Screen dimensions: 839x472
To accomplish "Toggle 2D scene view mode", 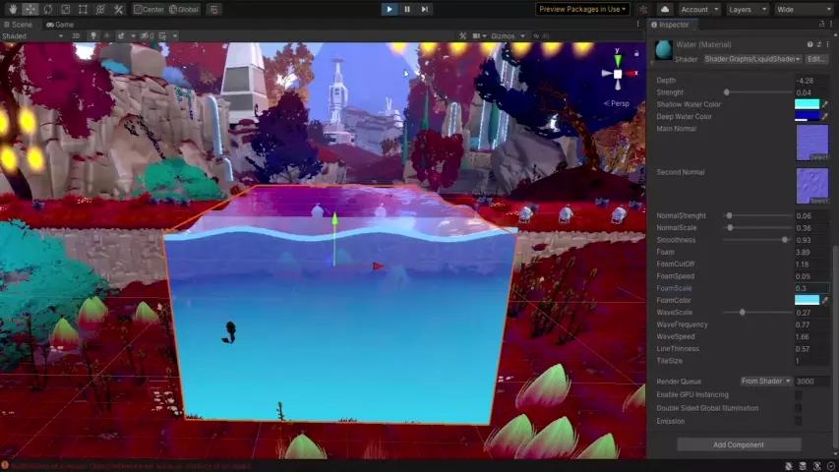I will [x=77, y=36].
